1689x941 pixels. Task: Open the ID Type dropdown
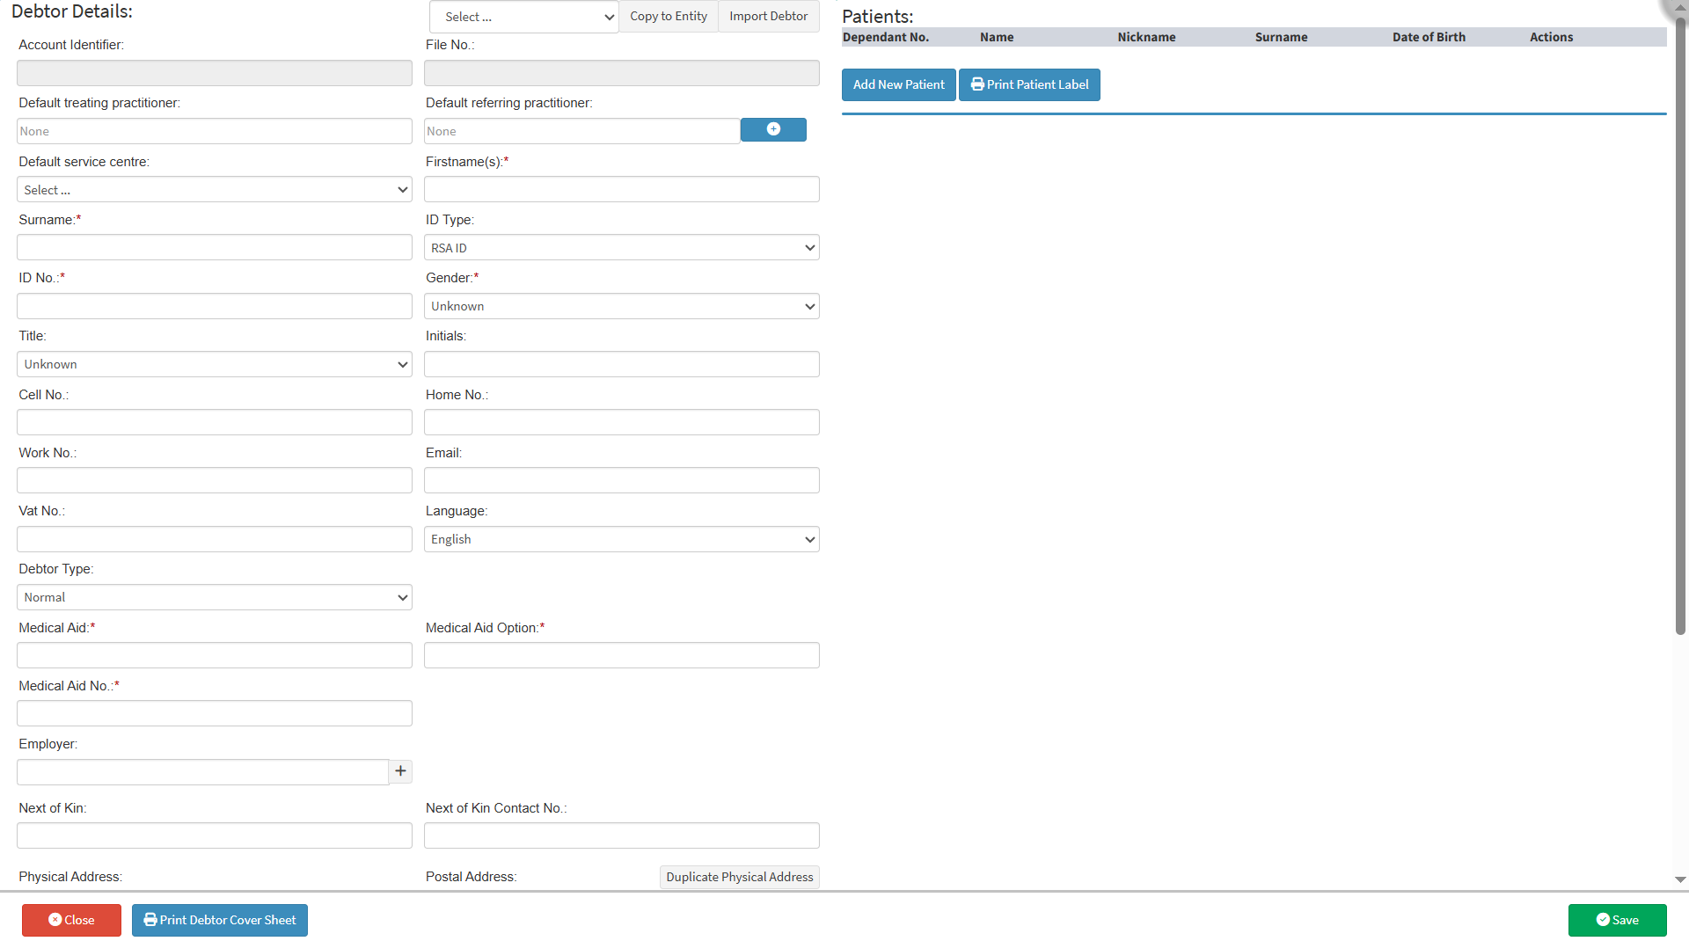point(621,247)
